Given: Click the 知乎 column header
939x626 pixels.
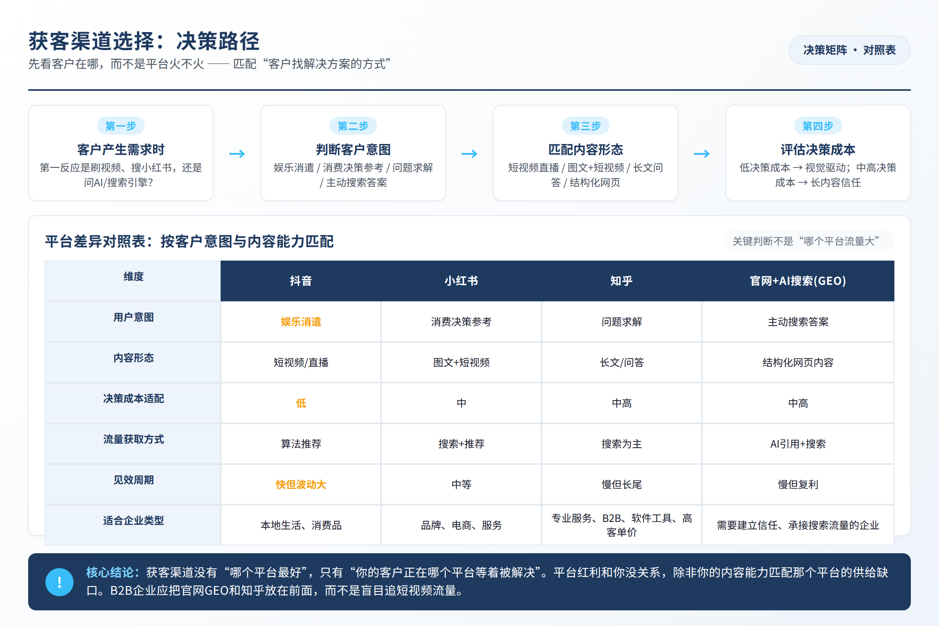Looking at the screenshot, I should pos(622,281).
